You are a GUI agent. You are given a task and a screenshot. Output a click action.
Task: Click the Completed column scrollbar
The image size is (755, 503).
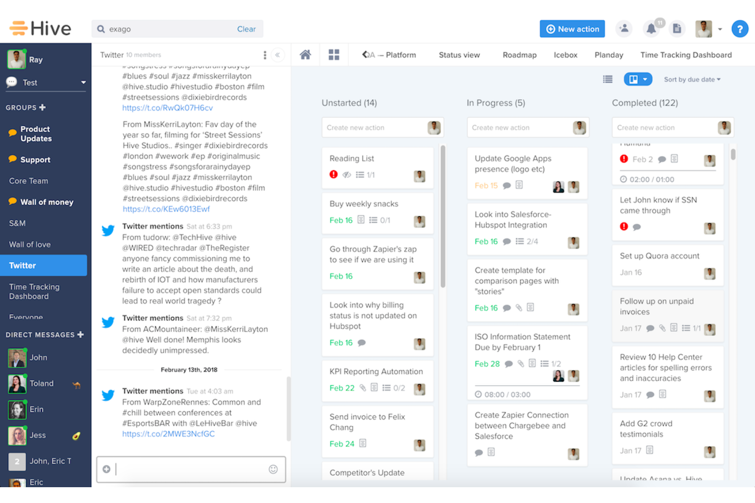point(733,154)
